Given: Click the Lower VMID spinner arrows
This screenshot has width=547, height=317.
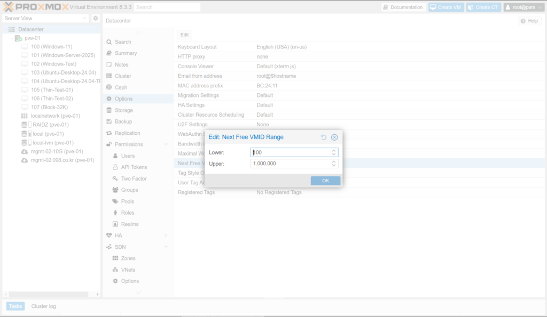Looking at the screenshot, I should (334, 152).
